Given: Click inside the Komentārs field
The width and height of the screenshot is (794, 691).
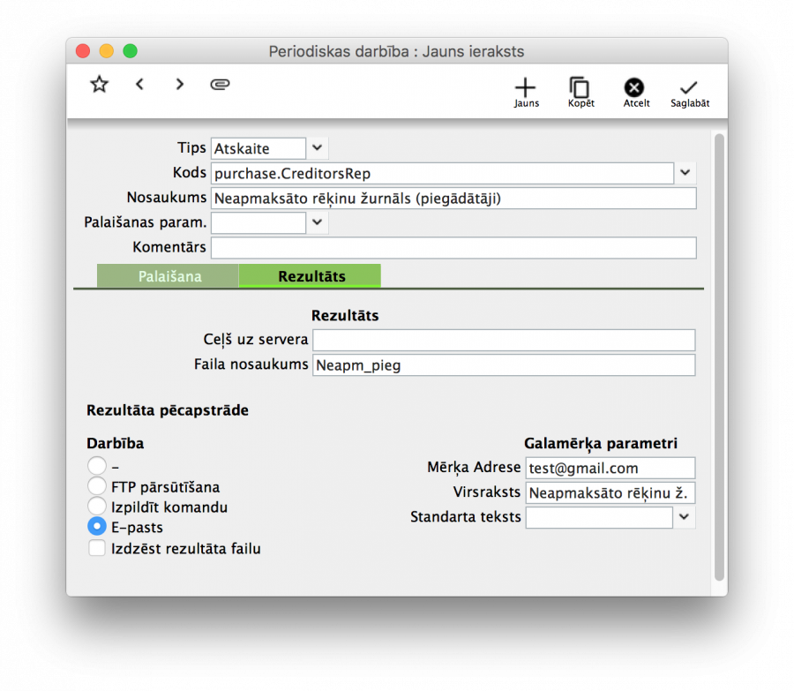Looking at the screenshot, I should [x=453, y=248].
